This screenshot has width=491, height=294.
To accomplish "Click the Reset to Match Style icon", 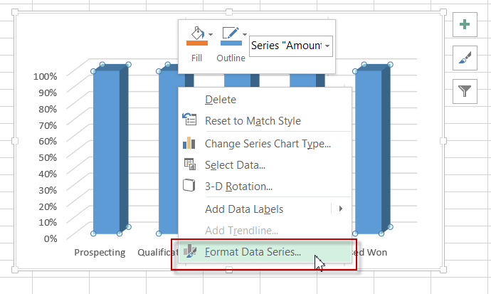I will (x=189, y=120).
